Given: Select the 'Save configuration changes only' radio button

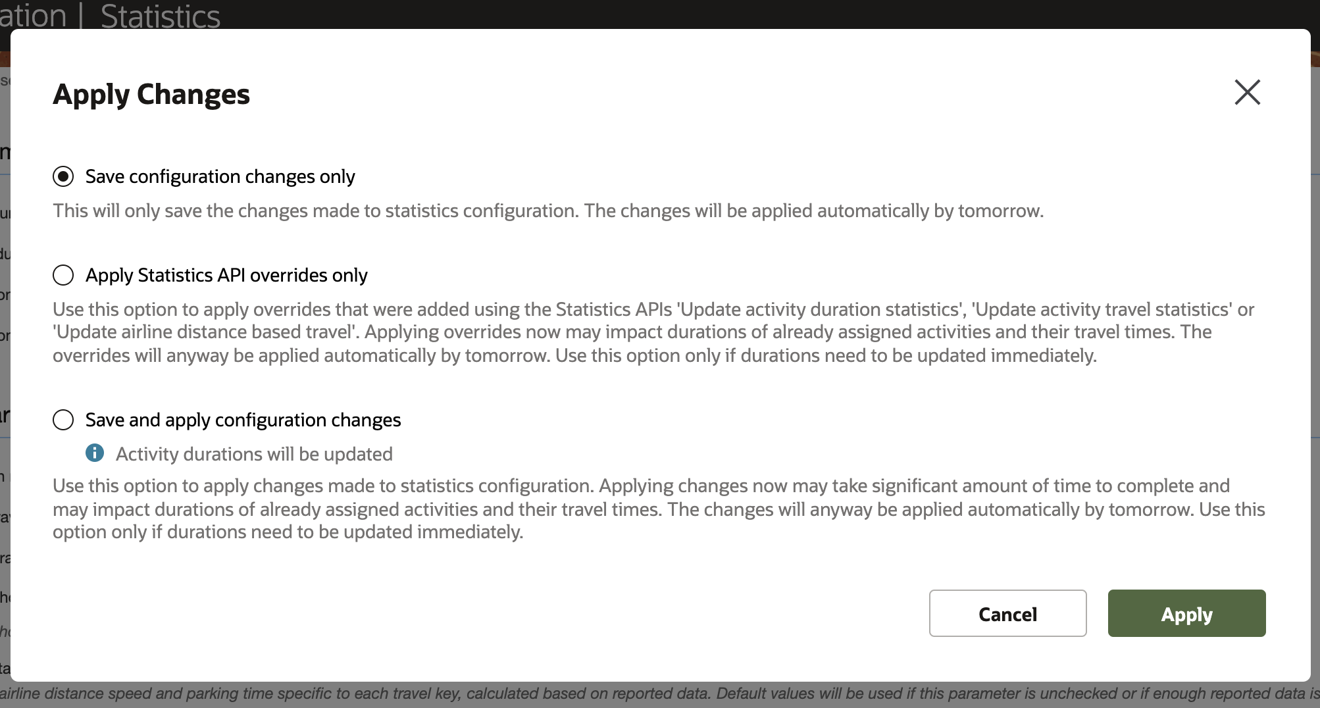Looking at the screenshot, I should pos(63,176).
